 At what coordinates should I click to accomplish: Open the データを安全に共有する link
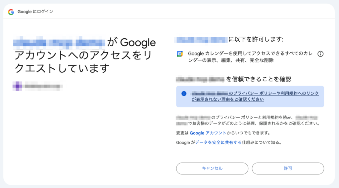[218, 142]
